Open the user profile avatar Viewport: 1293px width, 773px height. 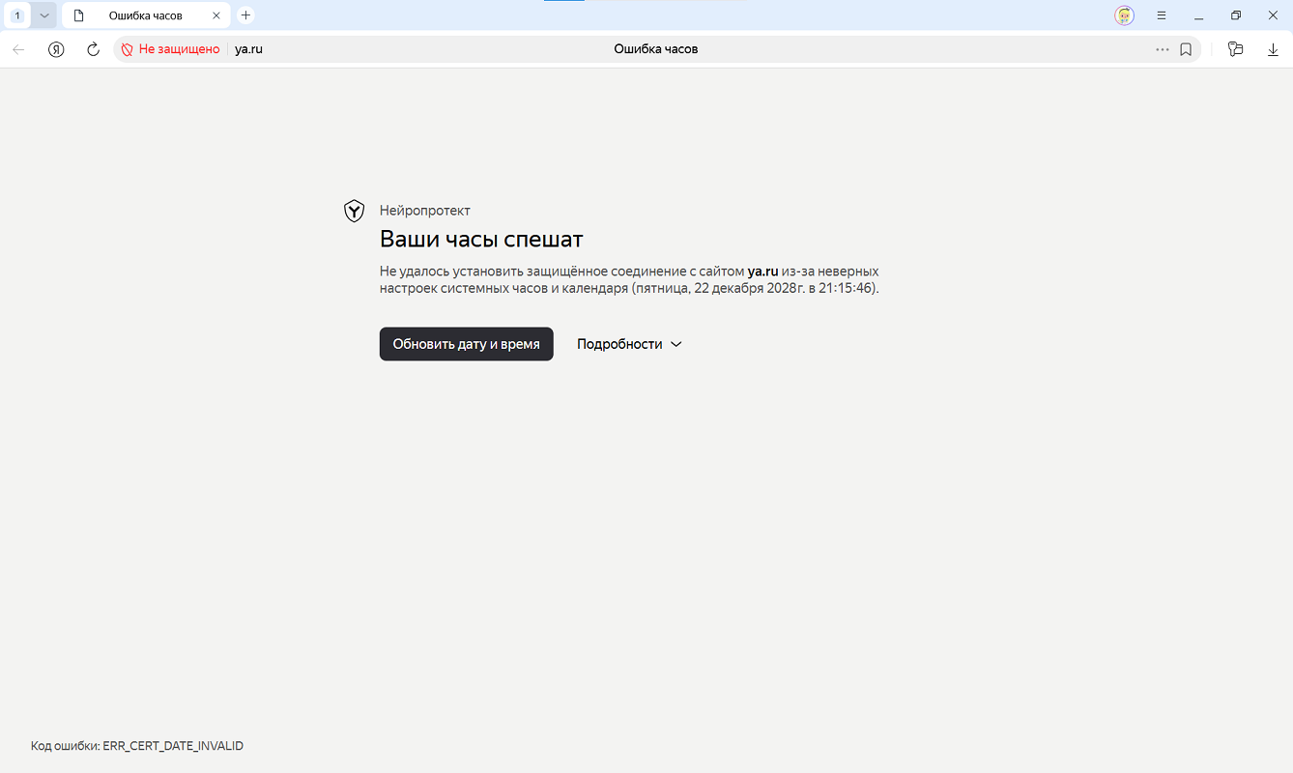point(1124,15)
